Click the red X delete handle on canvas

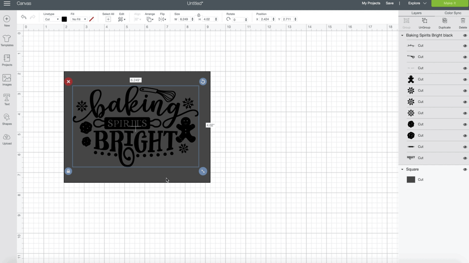tap(68, 82)
